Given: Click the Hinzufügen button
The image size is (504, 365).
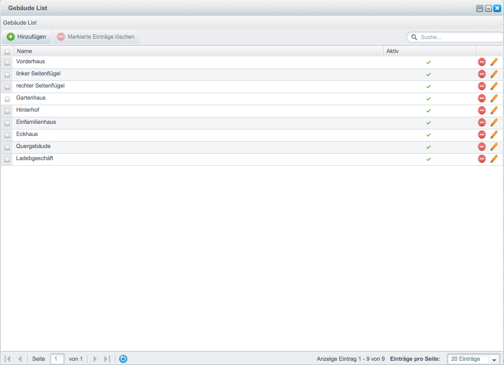Looking at the screenshot, I should [x=27, y=37].
